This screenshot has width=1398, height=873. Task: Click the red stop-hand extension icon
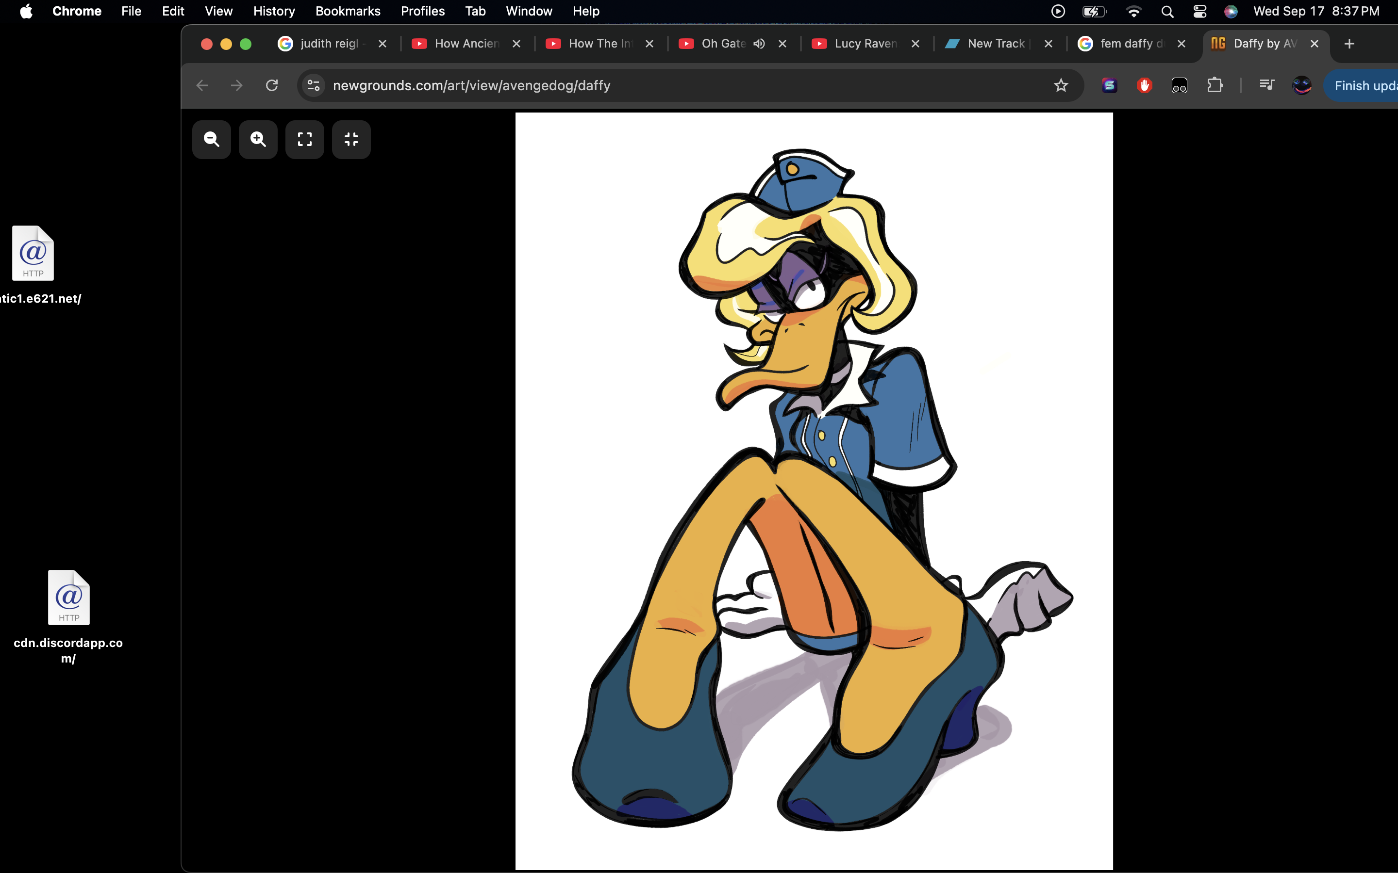[x=1144, y=85]
